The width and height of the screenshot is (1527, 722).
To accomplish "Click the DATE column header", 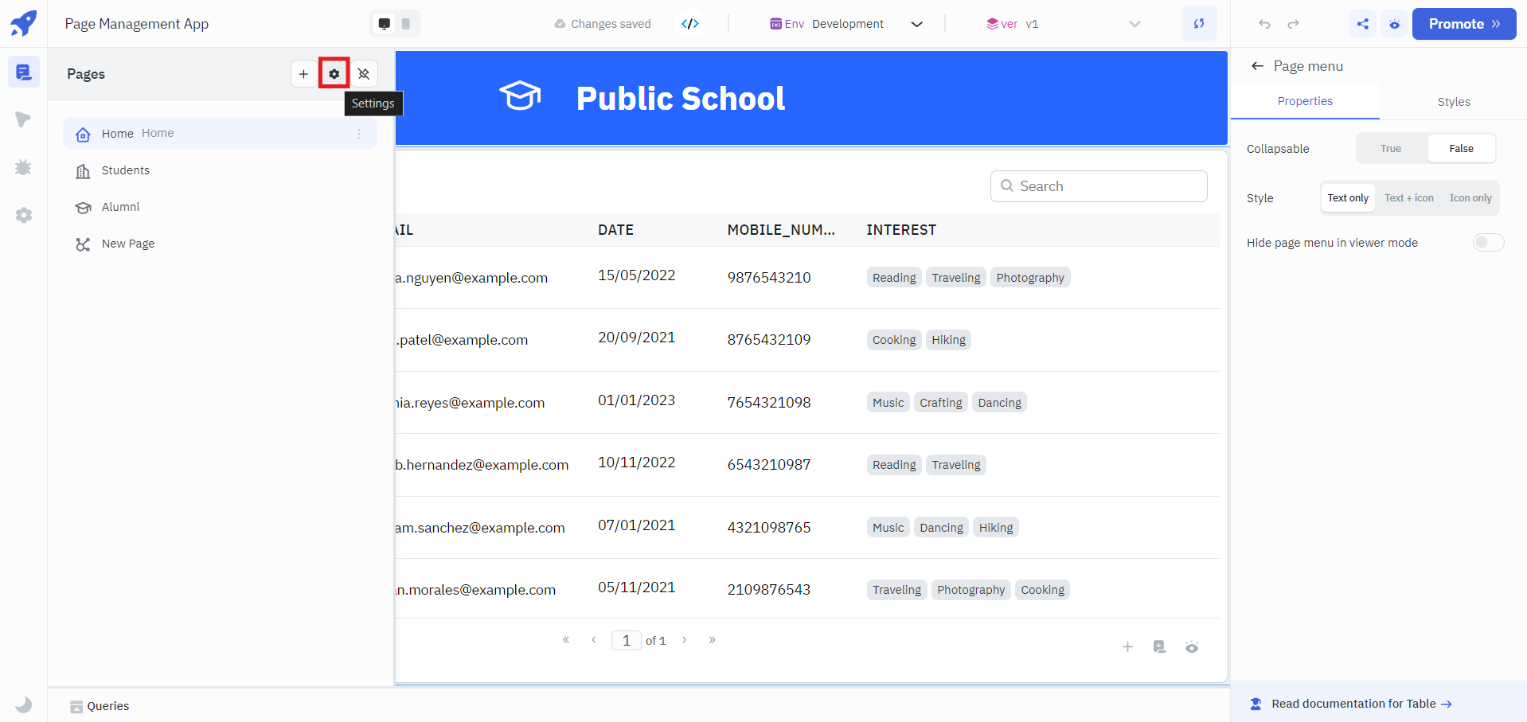I will coord(615,230).
